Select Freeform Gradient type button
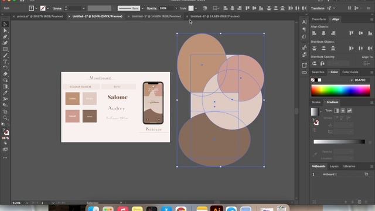 [x=349, y=111]
